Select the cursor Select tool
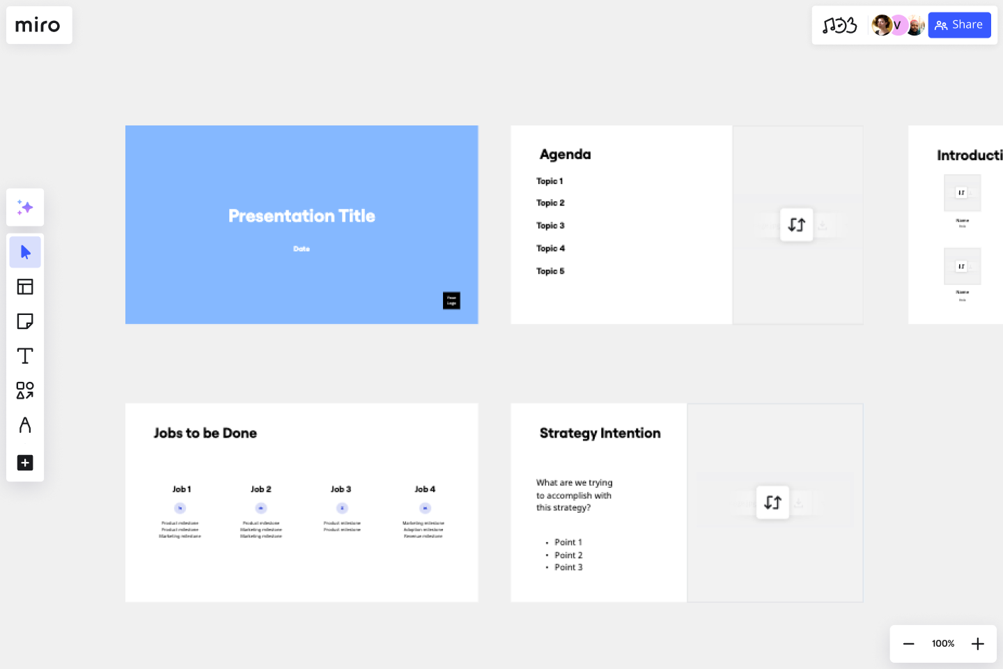This screenshot has width=1003, height=669. pyautogui.click(x=25, y=252)
